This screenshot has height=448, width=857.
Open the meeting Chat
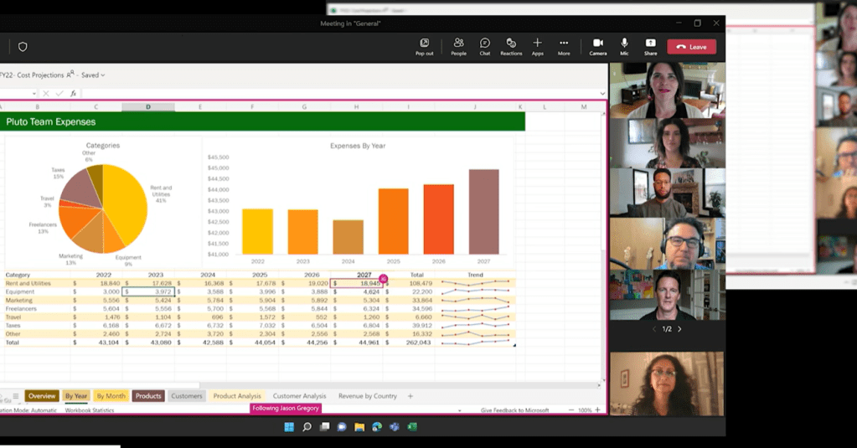[484, 43]
